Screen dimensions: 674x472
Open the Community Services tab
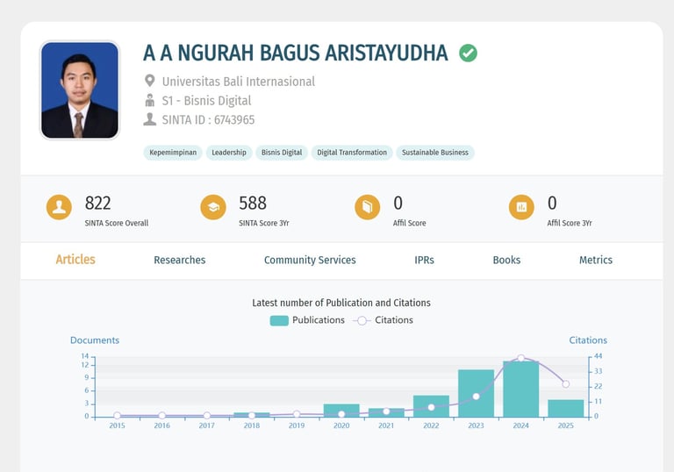[310, 260]
